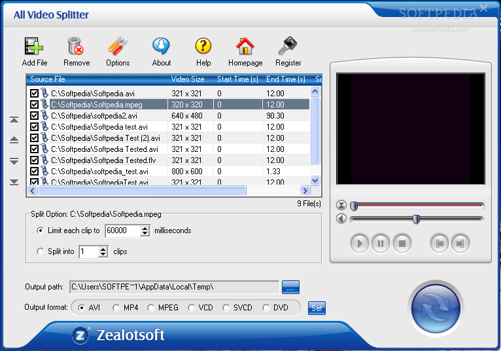Screen dimensions: 501x351
Task: Click file icon of Softpedia.avi row
Action: (44, 93)
